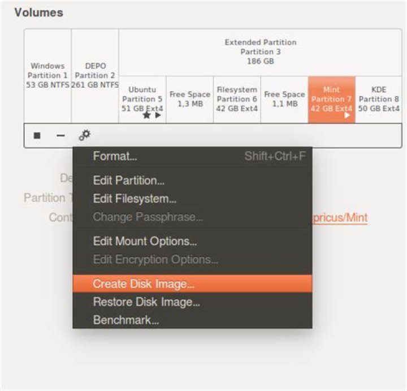Viewport: 407px width, 391px height.
Task: Open the gears partition options menu
Action: (x=85, y=135)
